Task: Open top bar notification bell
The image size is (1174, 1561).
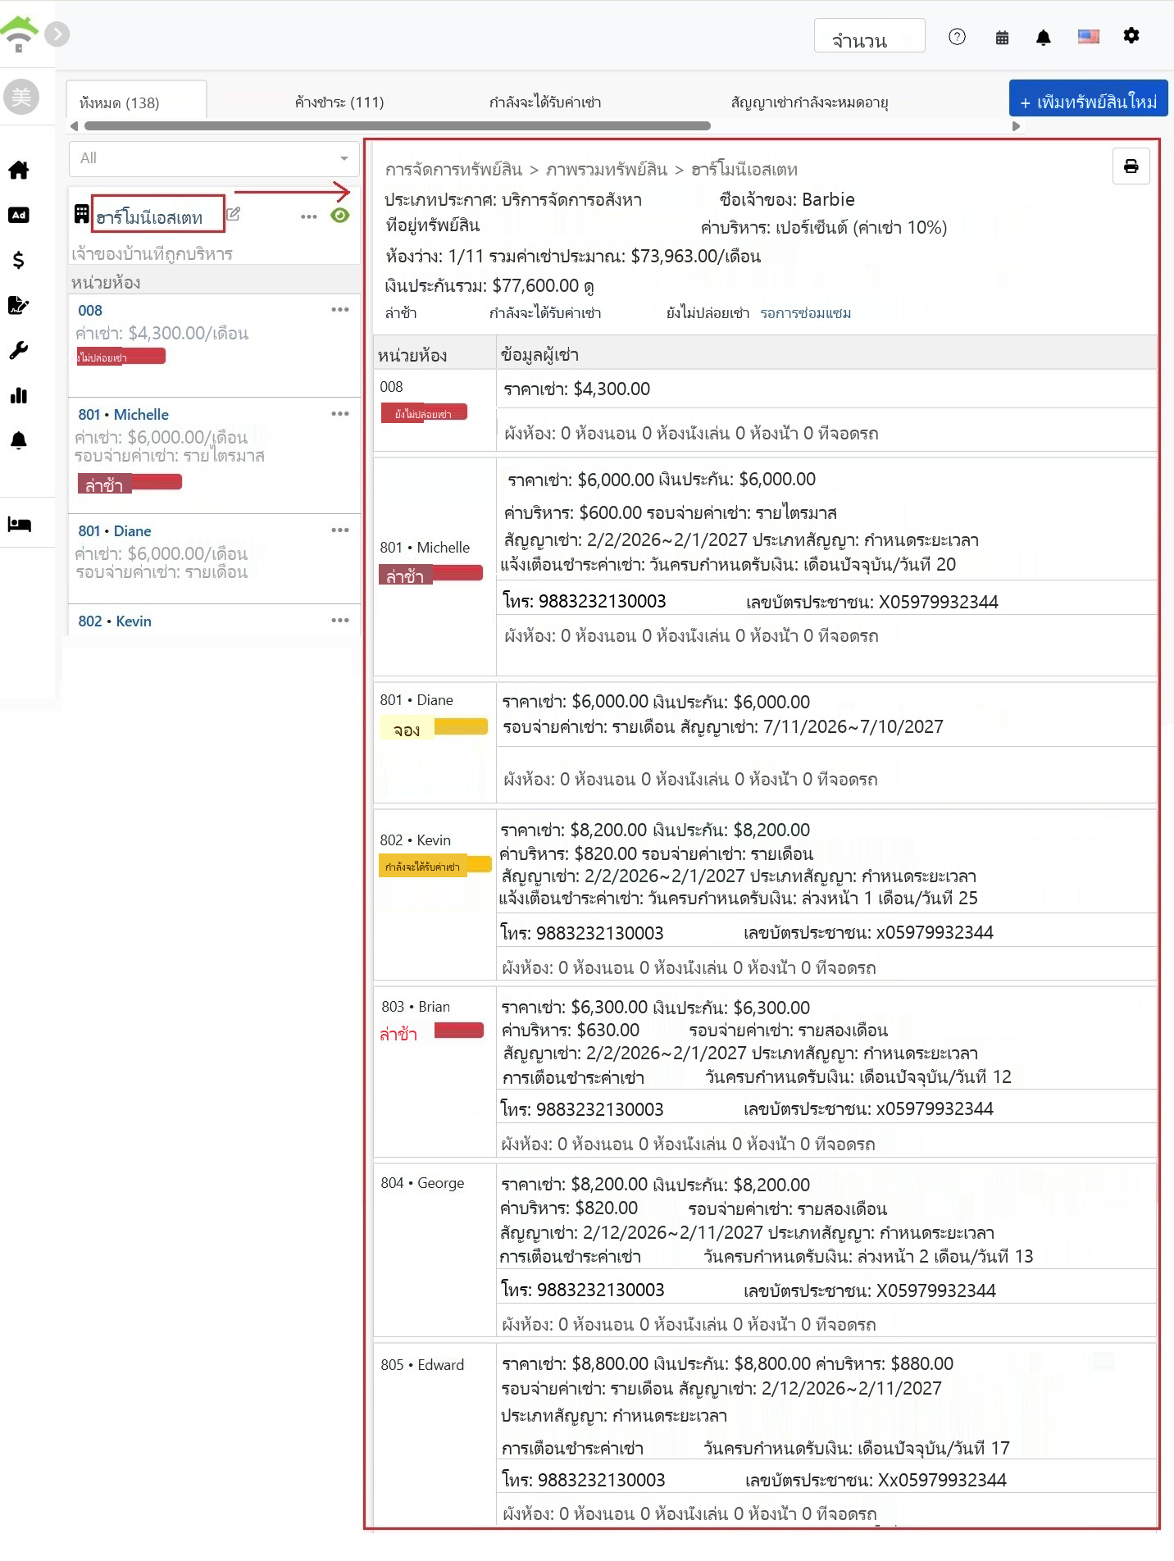Action: 1044,37
